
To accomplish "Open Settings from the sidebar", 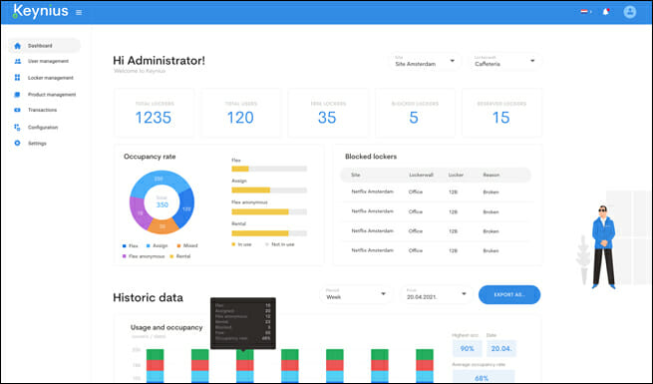I will pyautogui.click(x=37, y=144).
